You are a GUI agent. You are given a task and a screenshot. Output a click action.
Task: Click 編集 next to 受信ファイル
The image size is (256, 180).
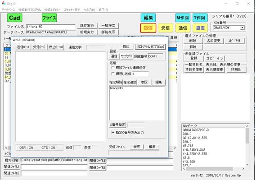(x=152, y=147)
